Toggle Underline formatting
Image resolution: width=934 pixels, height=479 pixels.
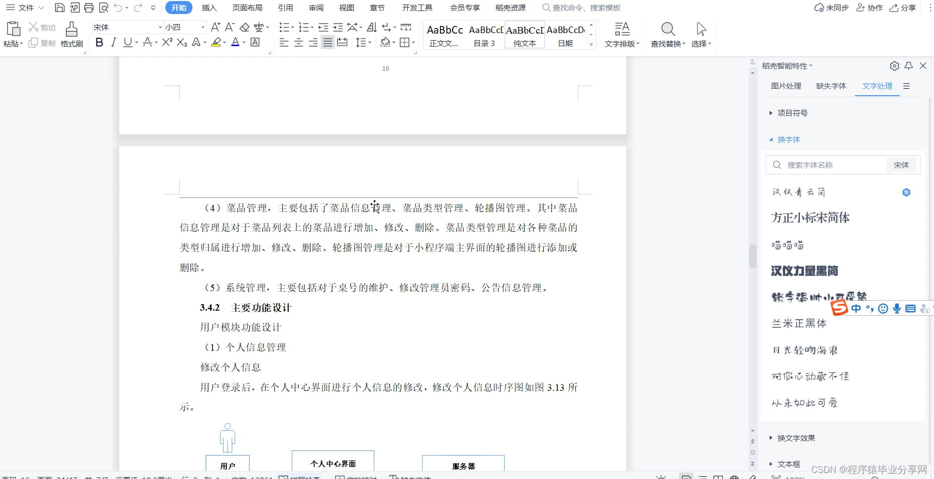point(128,43)
